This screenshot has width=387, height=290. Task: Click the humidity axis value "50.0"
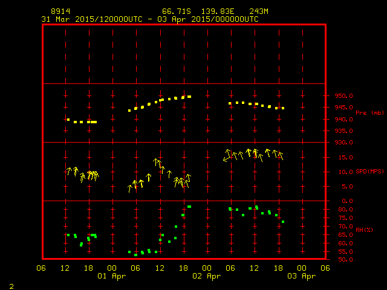[345, 259]
